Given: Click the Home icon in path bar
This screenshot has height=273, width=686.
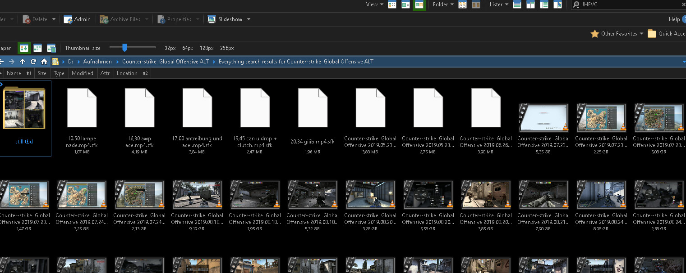Looking at the screenshot, I should pyautogui.click(x=44, y=62).
